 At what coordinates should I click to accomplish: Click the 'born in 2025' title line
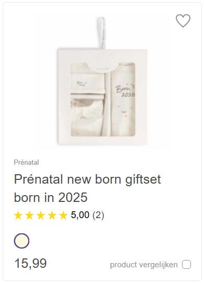51,197
